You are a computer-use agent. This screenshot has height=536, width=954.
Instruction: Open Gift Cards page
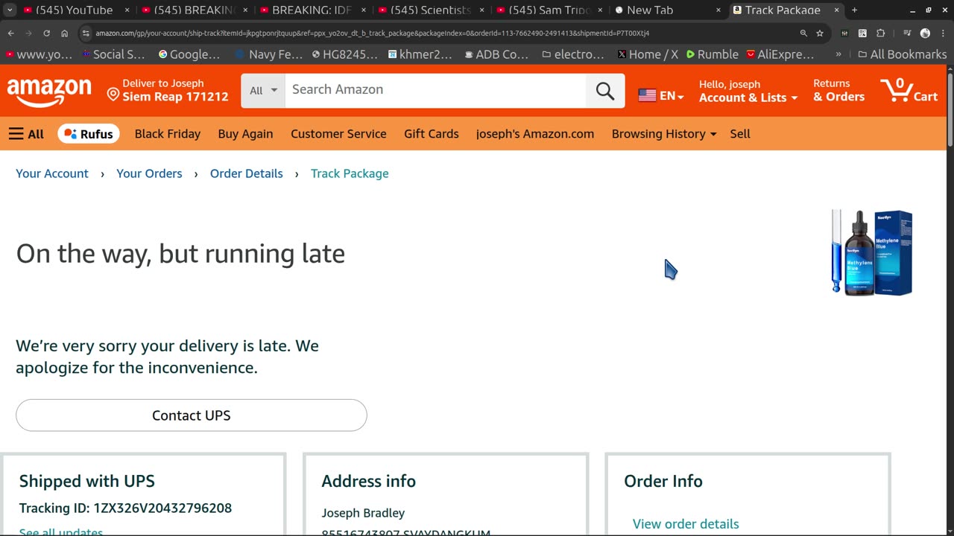tap(432, 134)
